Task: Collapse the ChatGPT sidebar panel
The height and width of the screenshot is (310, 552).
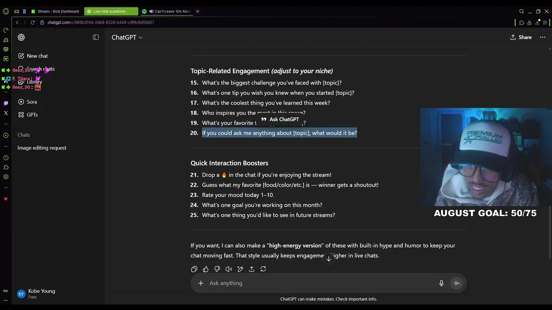Action: 96,37
